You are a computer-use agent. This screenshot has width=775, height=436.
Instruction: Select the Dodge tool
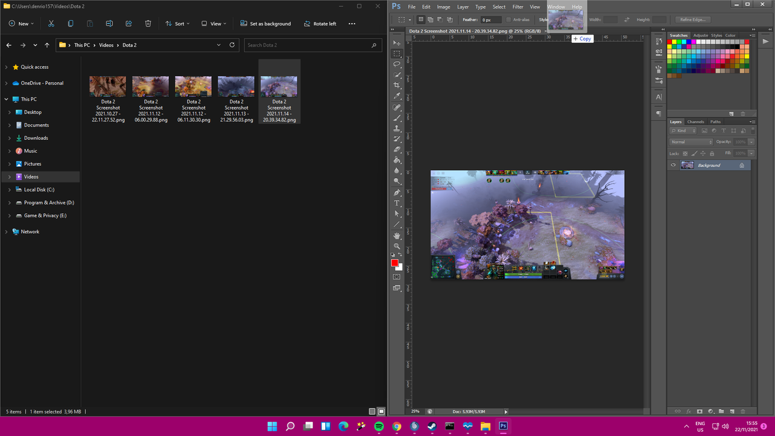pos(397,181)
